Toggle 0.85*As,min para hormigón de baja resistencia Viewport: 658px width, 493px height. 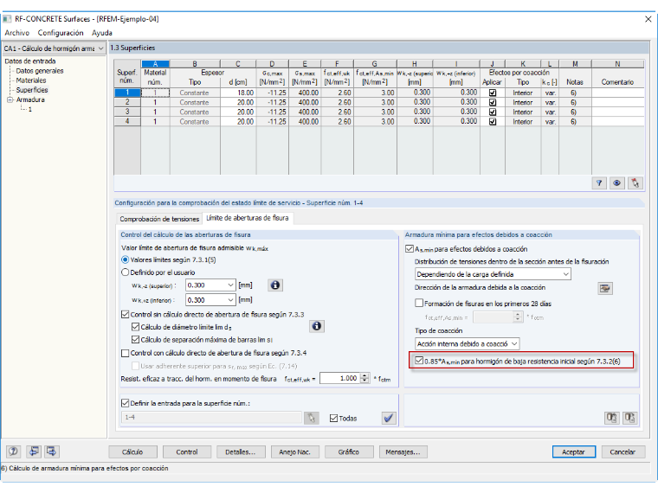419,361
